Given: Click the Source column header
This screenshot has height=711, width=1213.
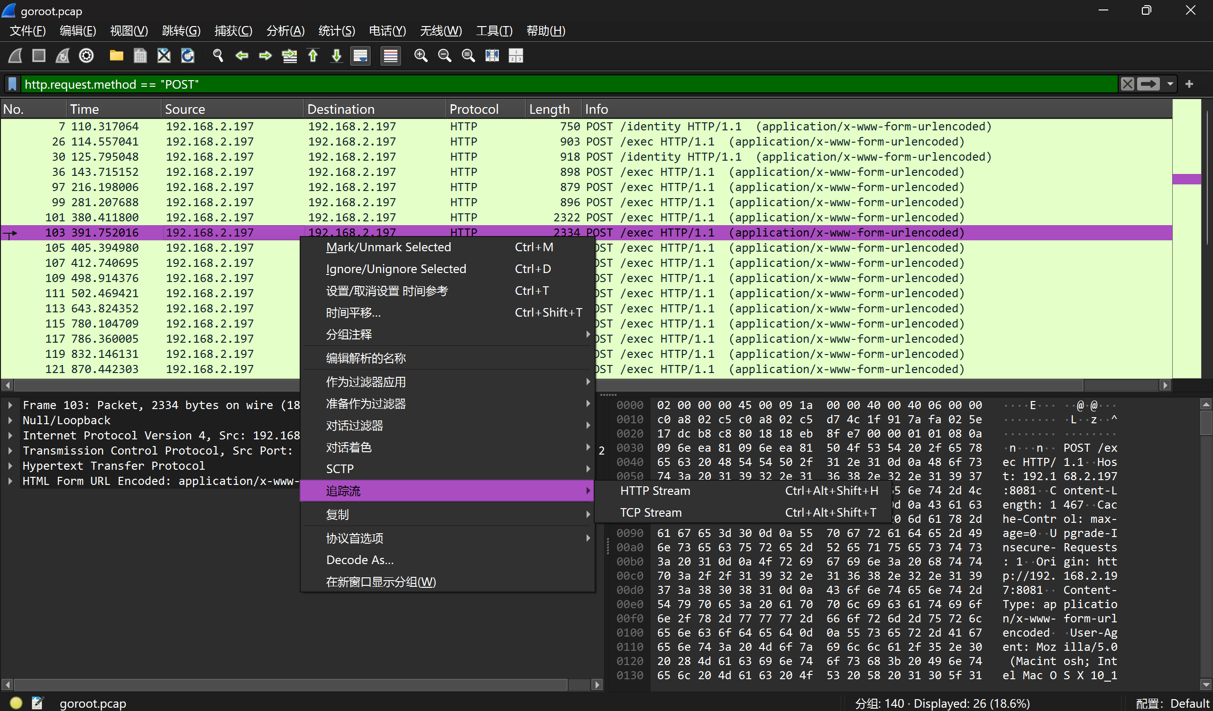Looking at the screenshot, I should tap(232, 109).
